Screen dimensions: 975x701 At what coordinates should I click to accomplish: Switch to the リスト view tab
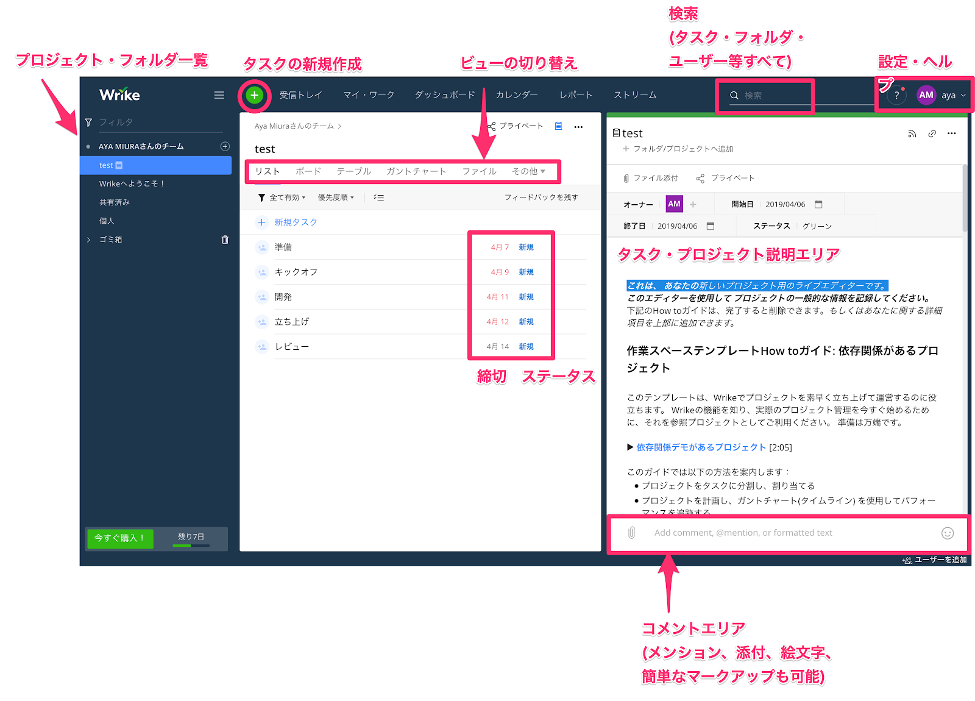click(x=268, y=171)
